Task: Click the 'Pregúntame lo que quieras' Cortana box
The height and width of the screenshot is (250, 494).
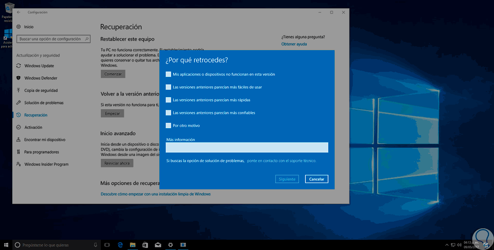Action: [x=56, y=245]
